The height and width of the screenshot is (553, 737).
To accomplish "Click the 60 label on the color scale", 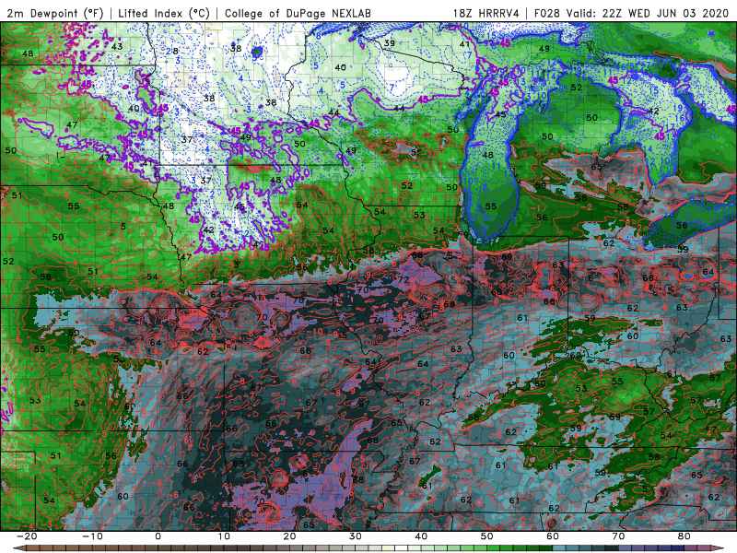I will tap(553, 536).
